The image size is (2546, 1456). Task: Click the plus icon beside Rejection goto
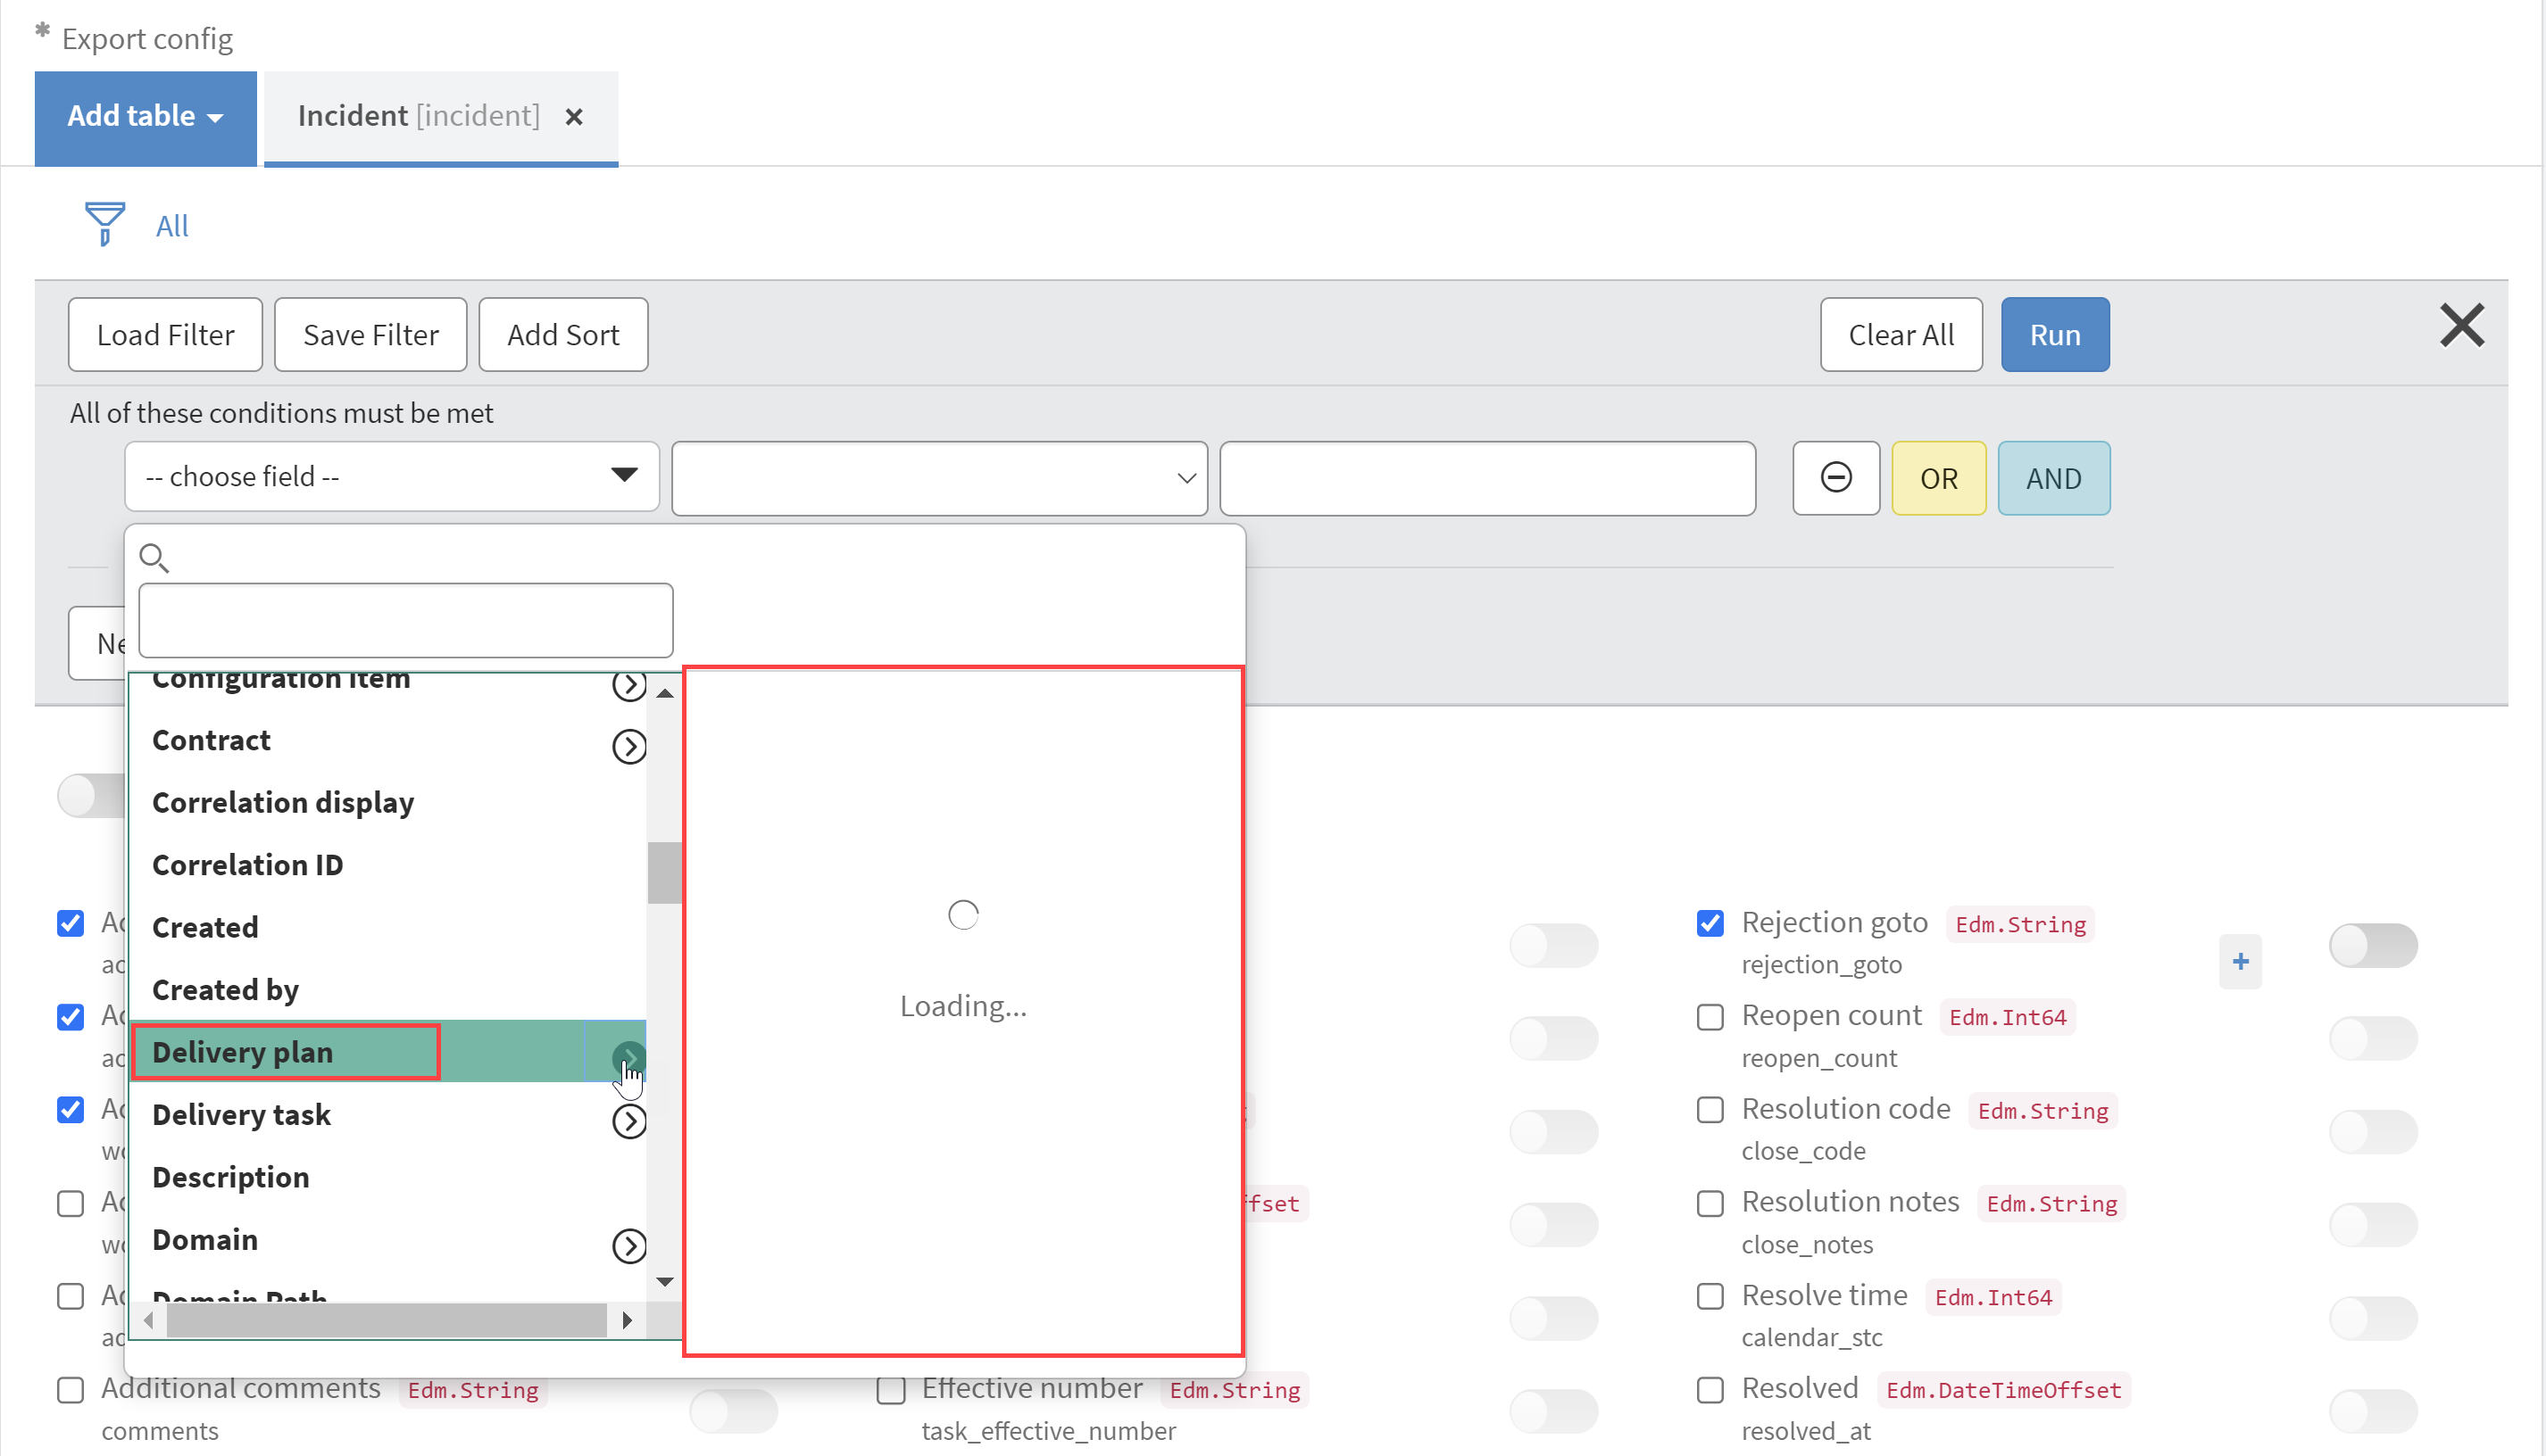click(2240, 961)
